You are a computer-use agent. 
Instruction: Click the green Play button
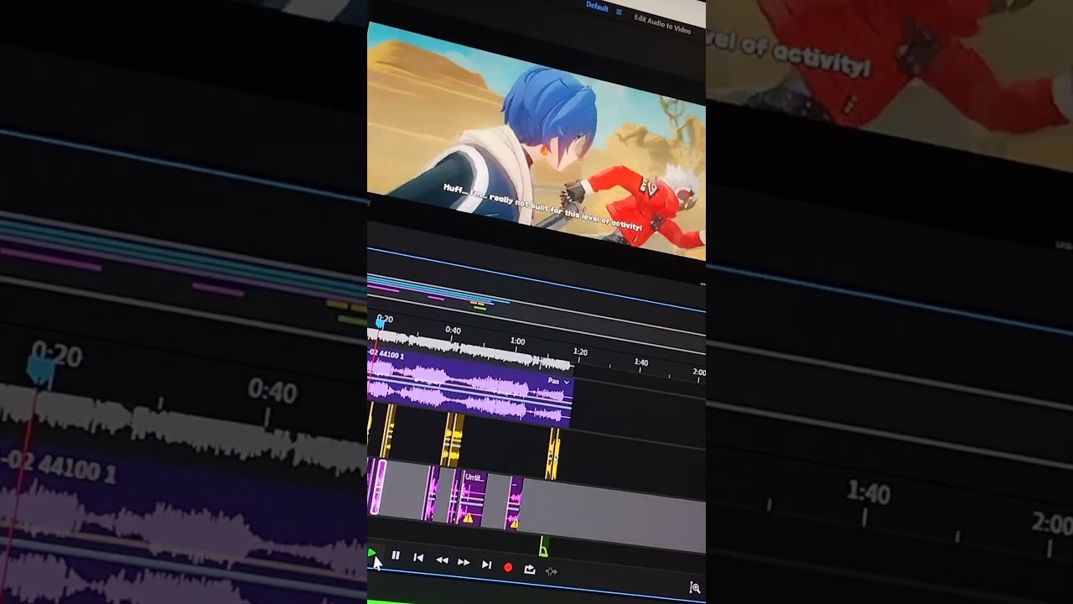(x=371, y=553)
